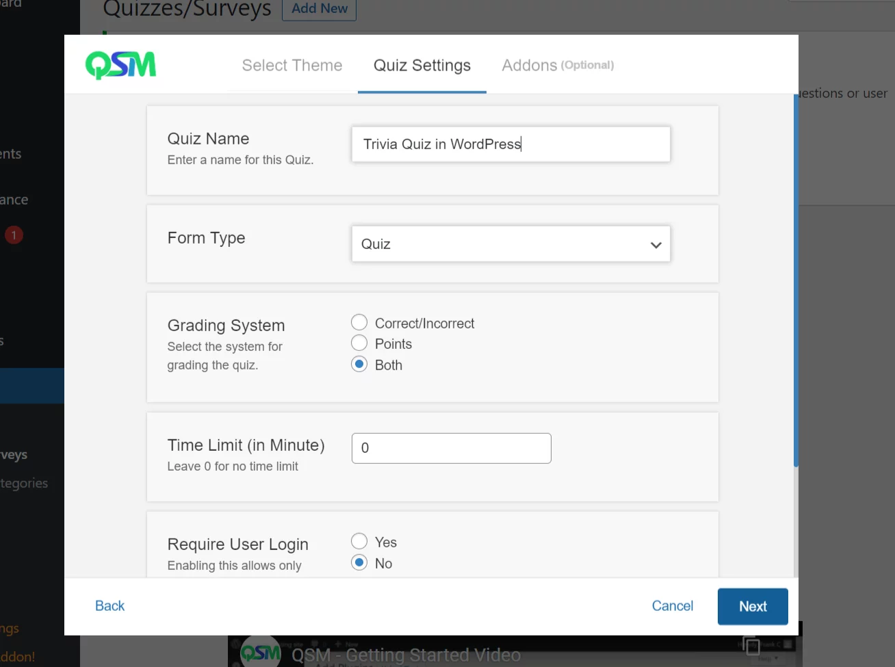Viewport: 895px width, 667px height.
Task: Choose Yes for Require User Login
Action: pos(359,541)
